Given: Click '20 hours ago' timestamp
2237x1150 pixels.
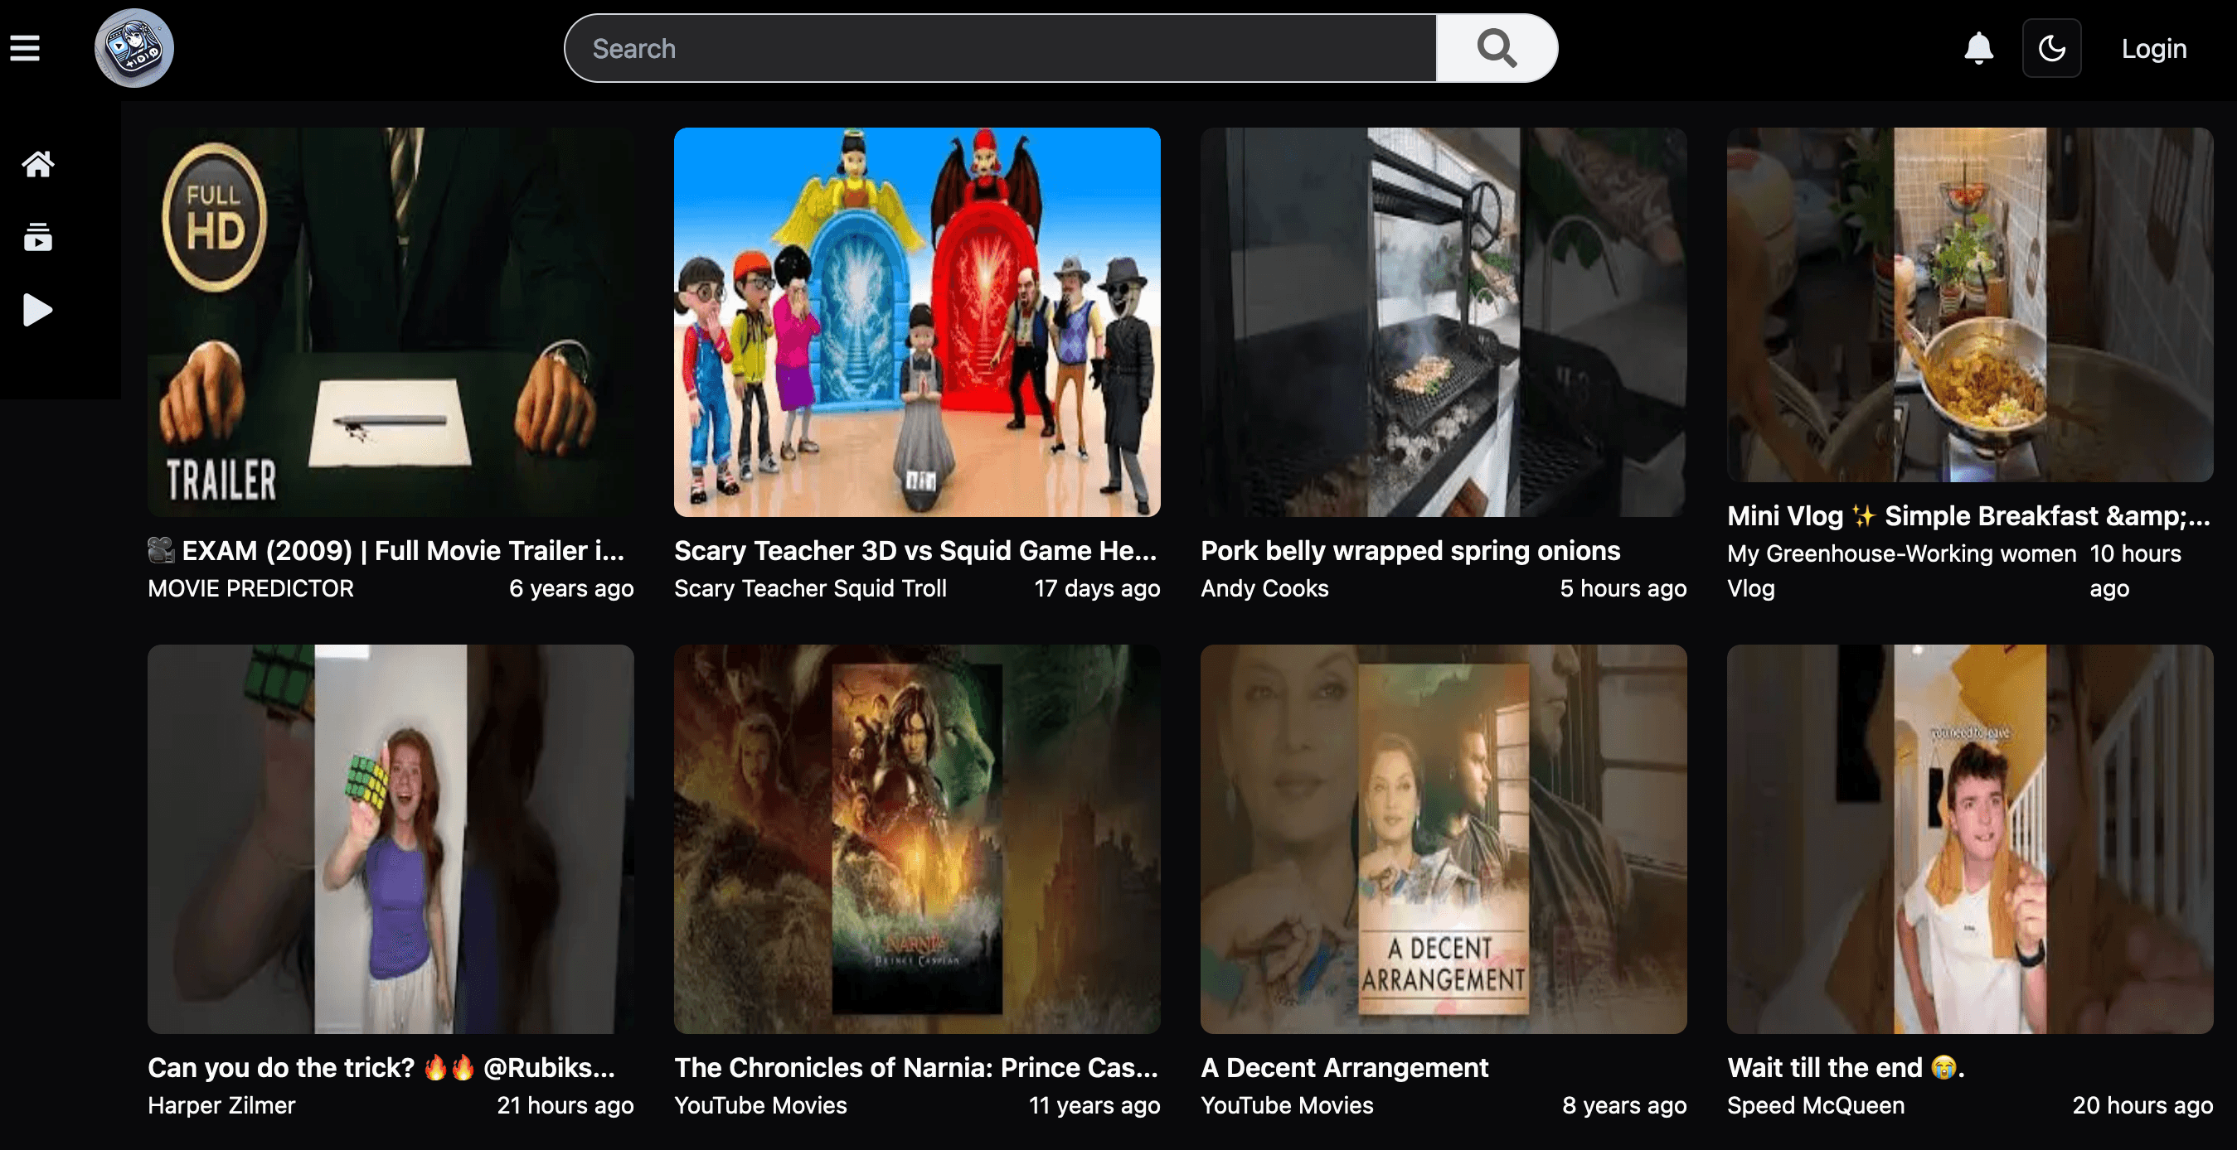Looking at the screenshot, I should (2142, 1105).
